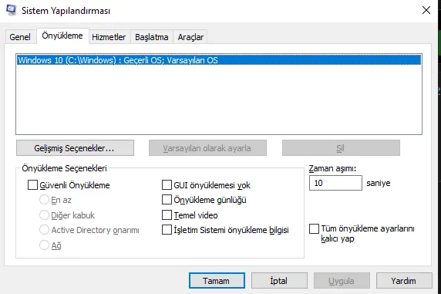Select the Ağ radio option

pos(44,245)
